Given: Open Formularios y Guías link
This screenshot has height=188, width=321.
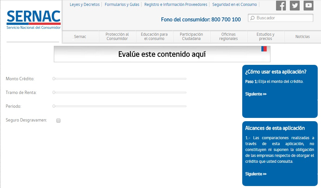Looking at the screenshot, I should click(122, 5).
